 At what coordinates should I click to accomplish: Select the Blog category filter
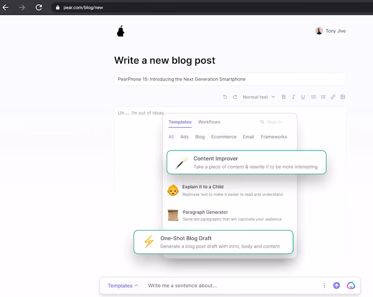[200, 136]
